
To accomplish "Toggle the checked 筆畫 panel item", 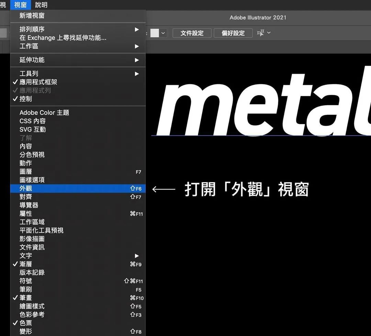I will pyautogui.click(x=25, y=298).
